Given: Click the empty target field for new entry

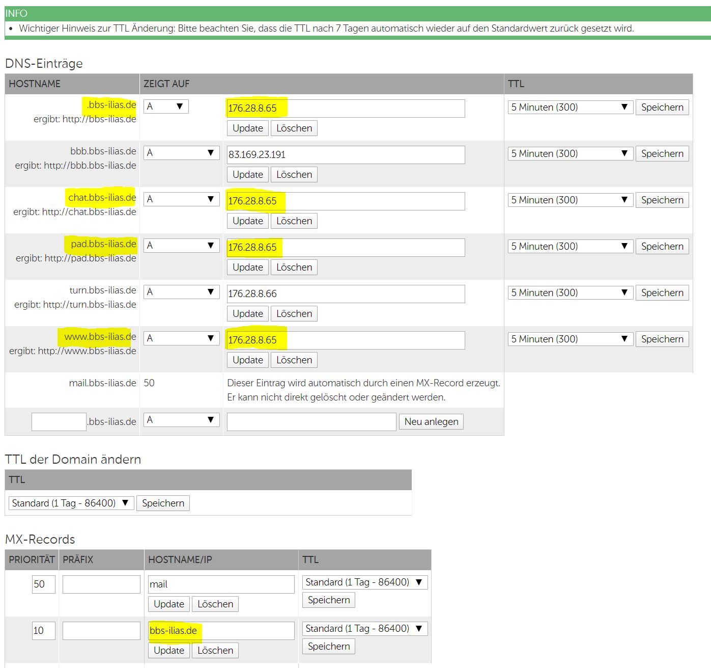Looking at the screenshot, I should click(x=311, y=422).
